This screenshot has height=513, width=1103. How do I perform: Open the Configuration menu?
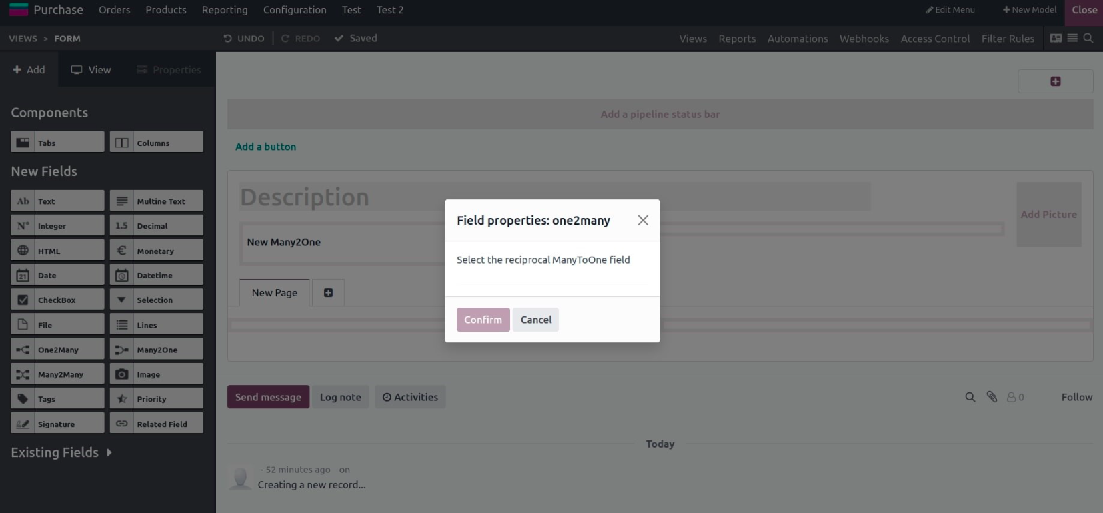click(295, 10)
